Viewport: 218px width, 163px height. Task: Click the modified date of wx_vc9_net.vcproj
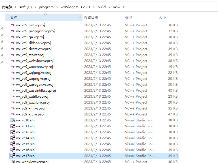point(98,25)
